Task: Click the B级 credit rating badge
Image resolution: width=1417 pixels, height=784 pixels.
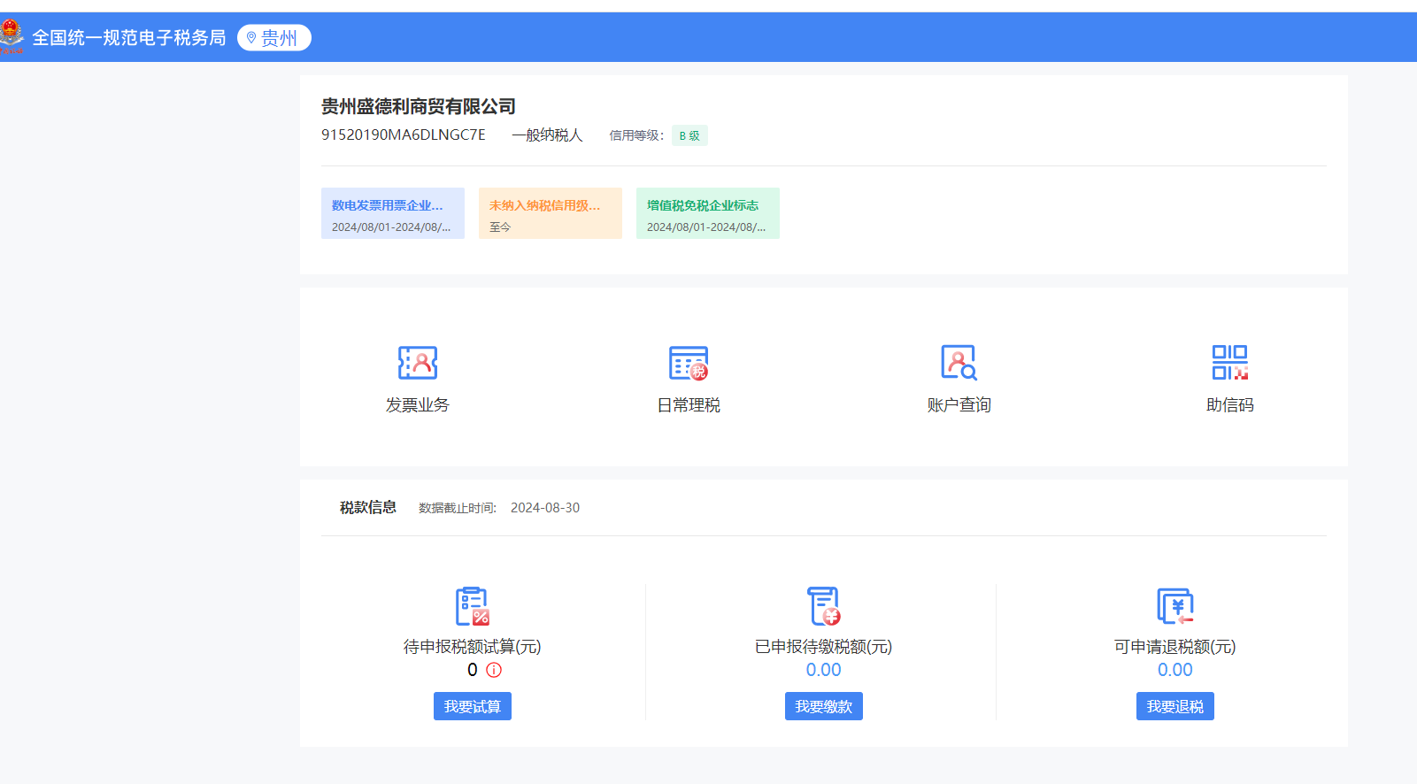Action: click(689, 135)
